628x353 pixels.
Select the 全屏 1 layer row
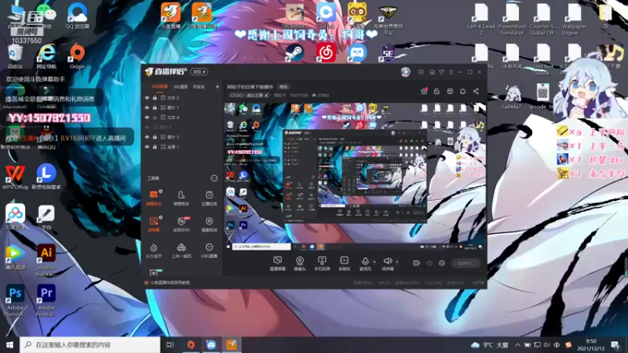pos(181,147)
